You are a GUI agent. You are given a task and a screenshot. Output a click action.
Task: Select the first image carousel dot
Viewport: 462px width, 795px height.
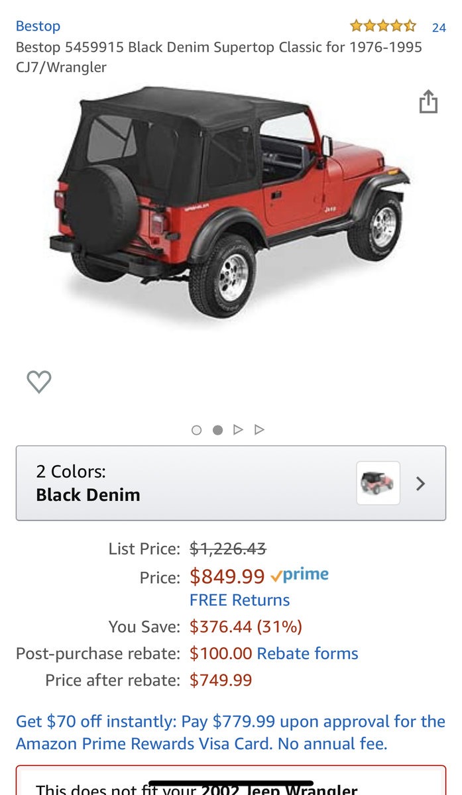(196, 430)
